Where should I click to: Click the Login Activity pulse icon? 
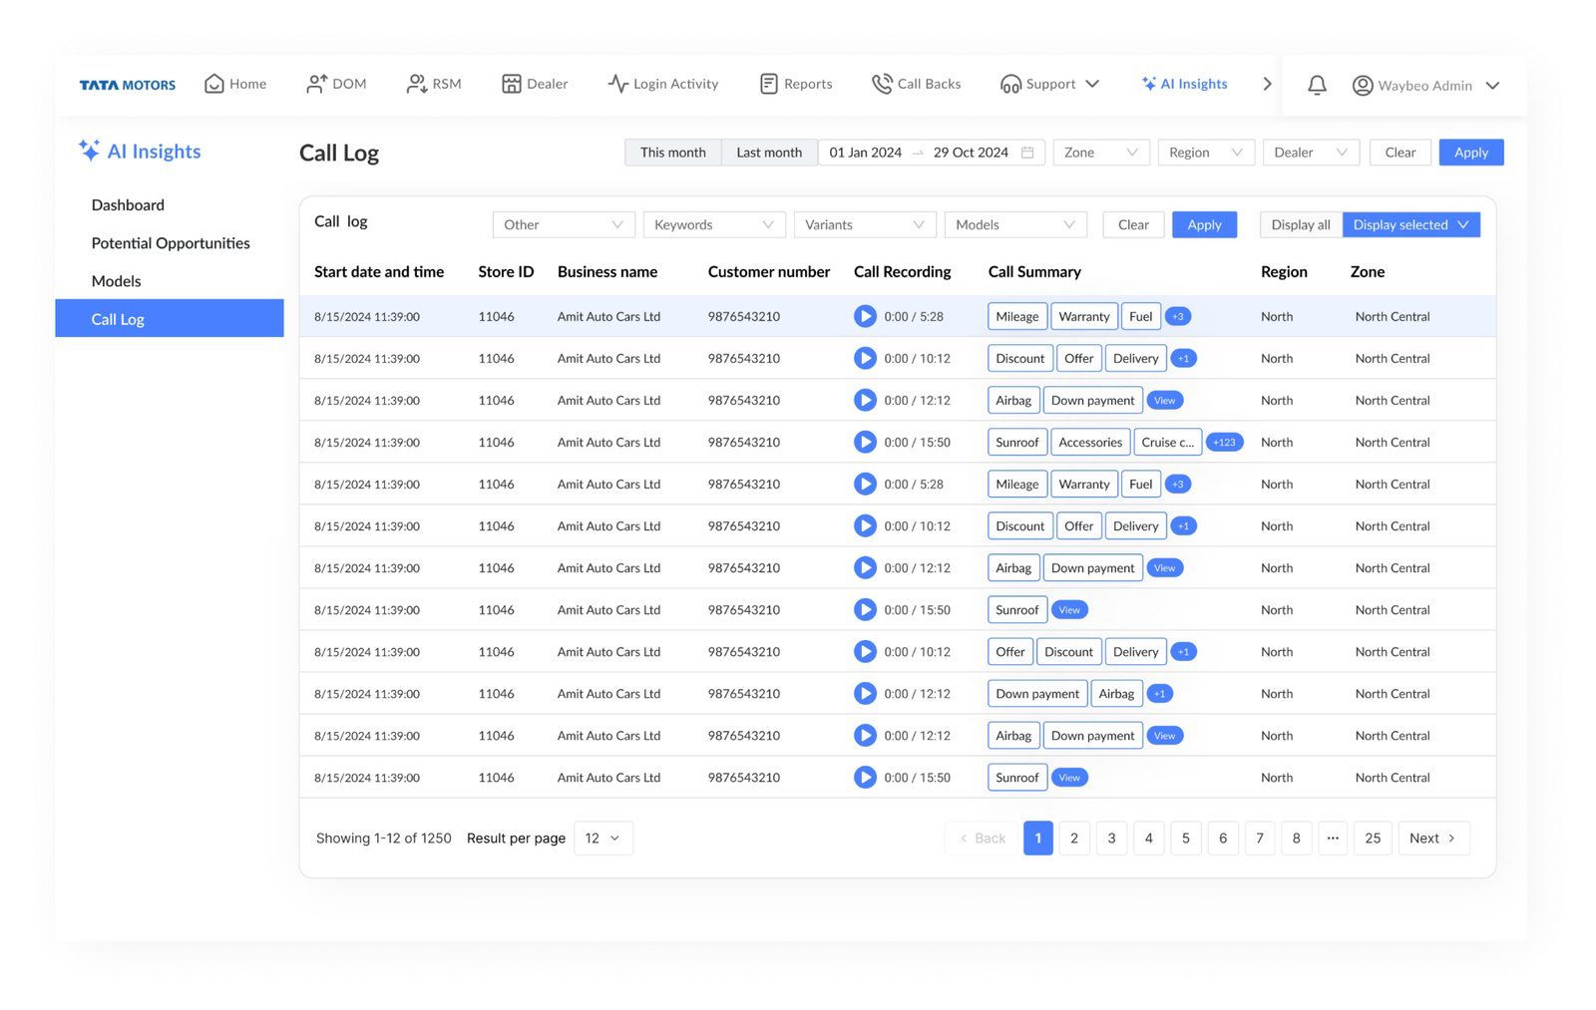click(617, 84)
